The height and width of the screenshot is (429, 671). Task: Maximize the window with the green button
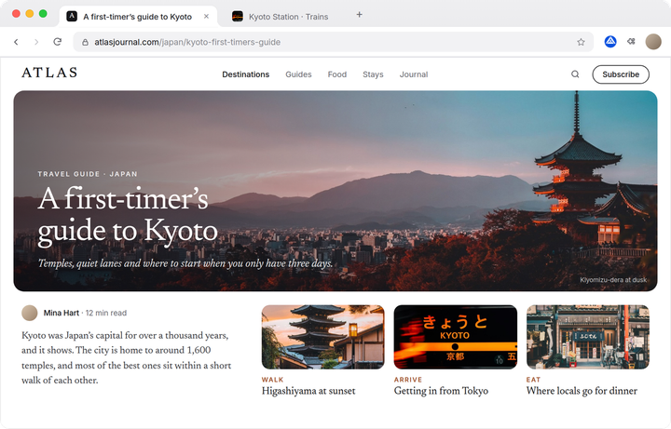coord(43,13)
